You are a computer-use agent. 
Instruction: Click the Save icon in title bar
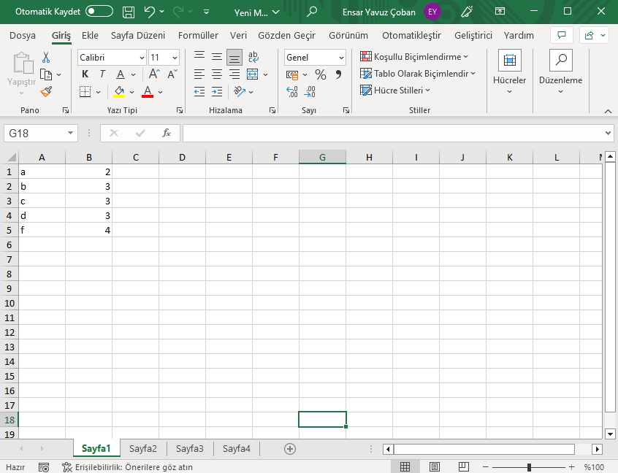pyautogui.click(x=129, y=12)
